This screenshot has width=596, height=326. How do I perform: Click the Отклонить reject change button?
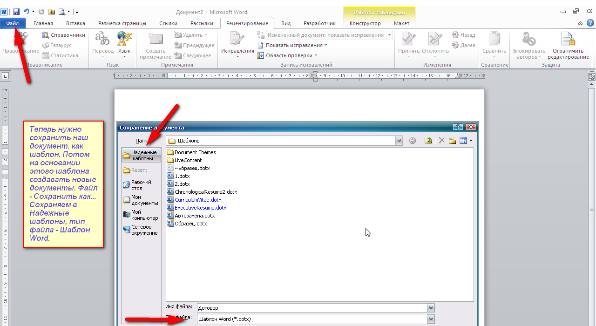coord(435,45)
